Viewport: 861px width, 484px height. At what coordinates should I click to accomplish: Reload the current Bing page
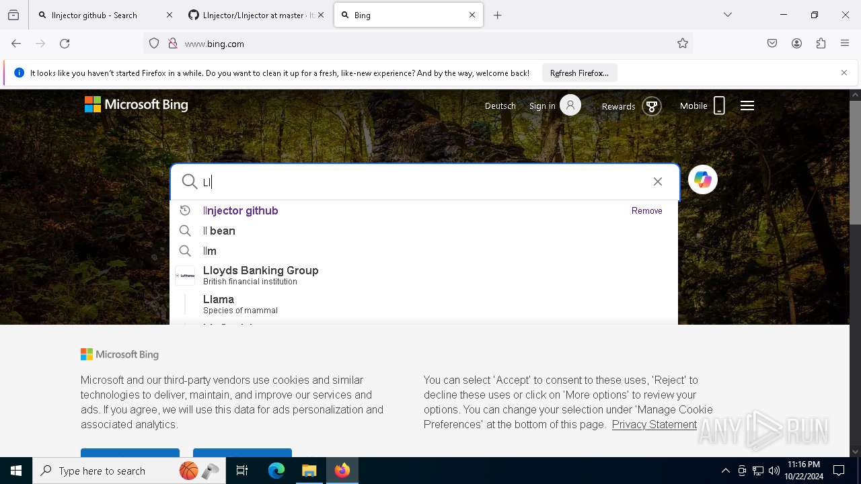click(x=65, y=44)
